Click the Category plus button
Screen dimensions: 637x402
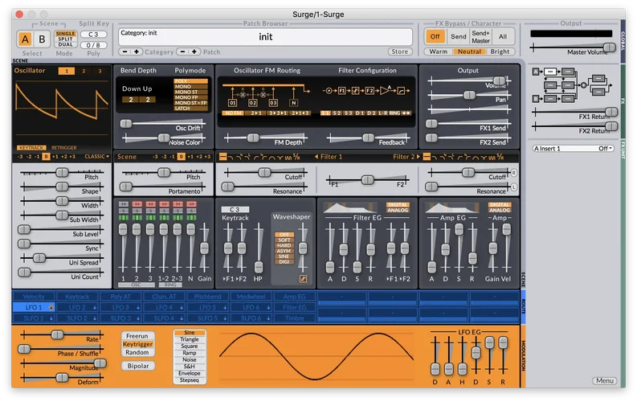click(x=137, y=51)
